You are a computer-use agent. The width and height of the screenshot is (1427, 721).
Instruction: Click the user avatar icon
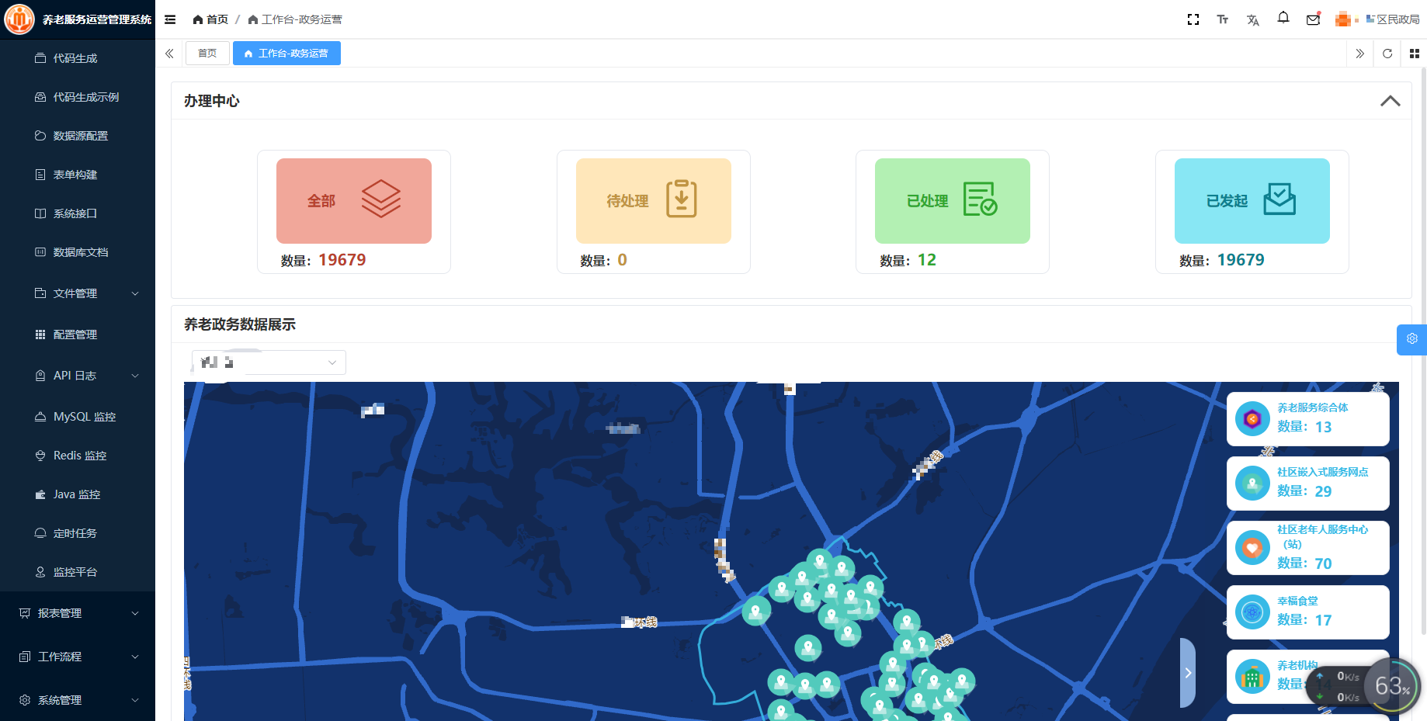1342,19
